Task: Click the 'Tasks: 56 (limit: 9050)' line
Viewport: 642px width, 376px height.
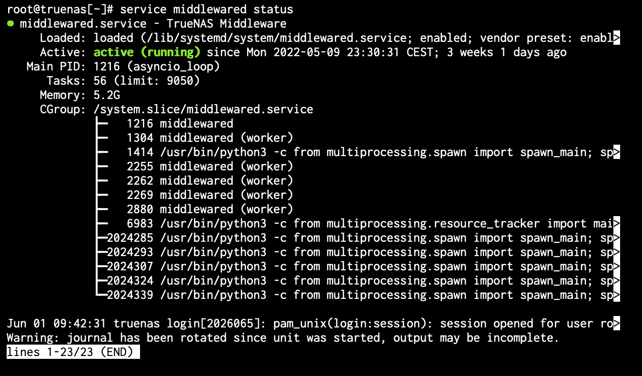Action: click(x=123, y=81)
